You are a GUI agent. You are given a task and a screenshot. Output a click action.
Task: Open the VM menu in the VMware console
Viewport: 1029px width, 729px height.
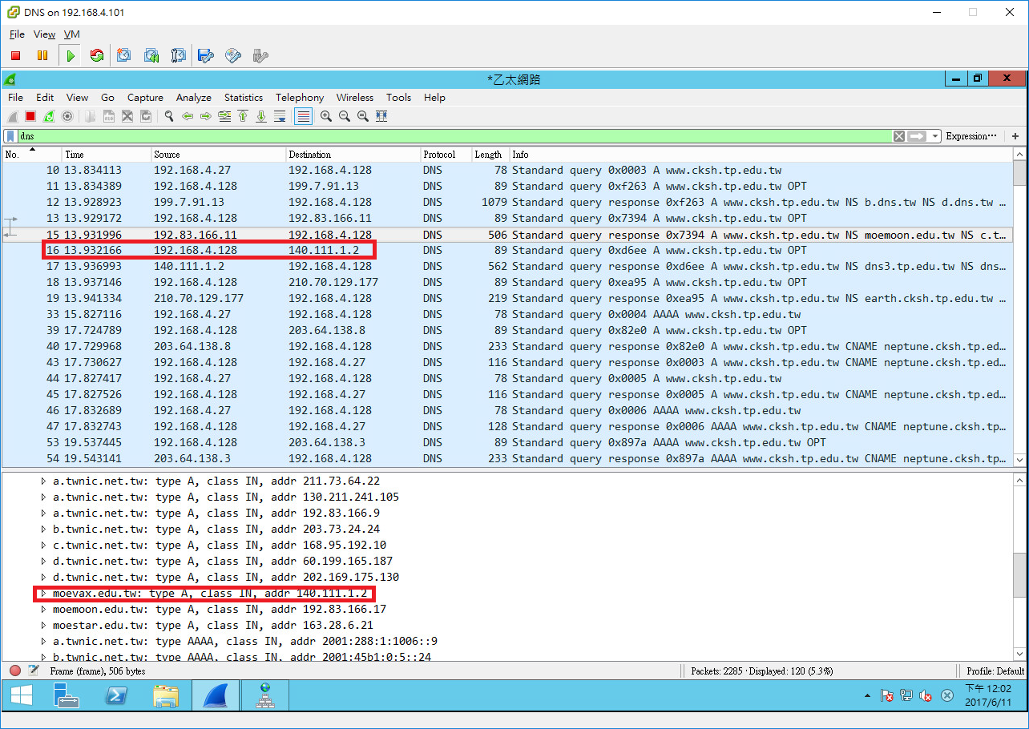pos(72,34)
